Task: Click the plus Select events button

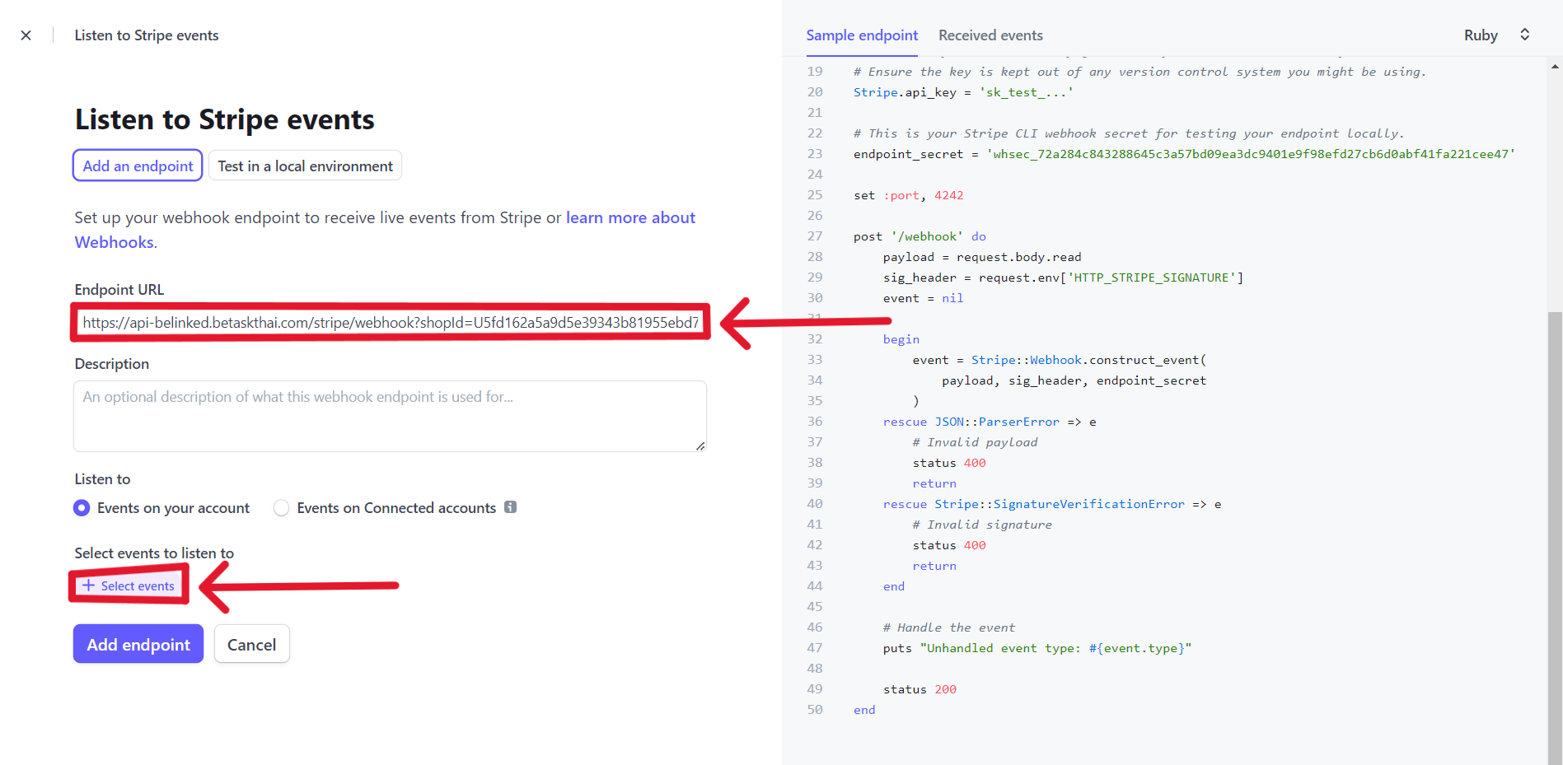Action: click(x=129, y=585)
